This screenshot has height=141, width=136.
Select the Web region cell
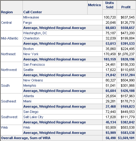[4, 127]
